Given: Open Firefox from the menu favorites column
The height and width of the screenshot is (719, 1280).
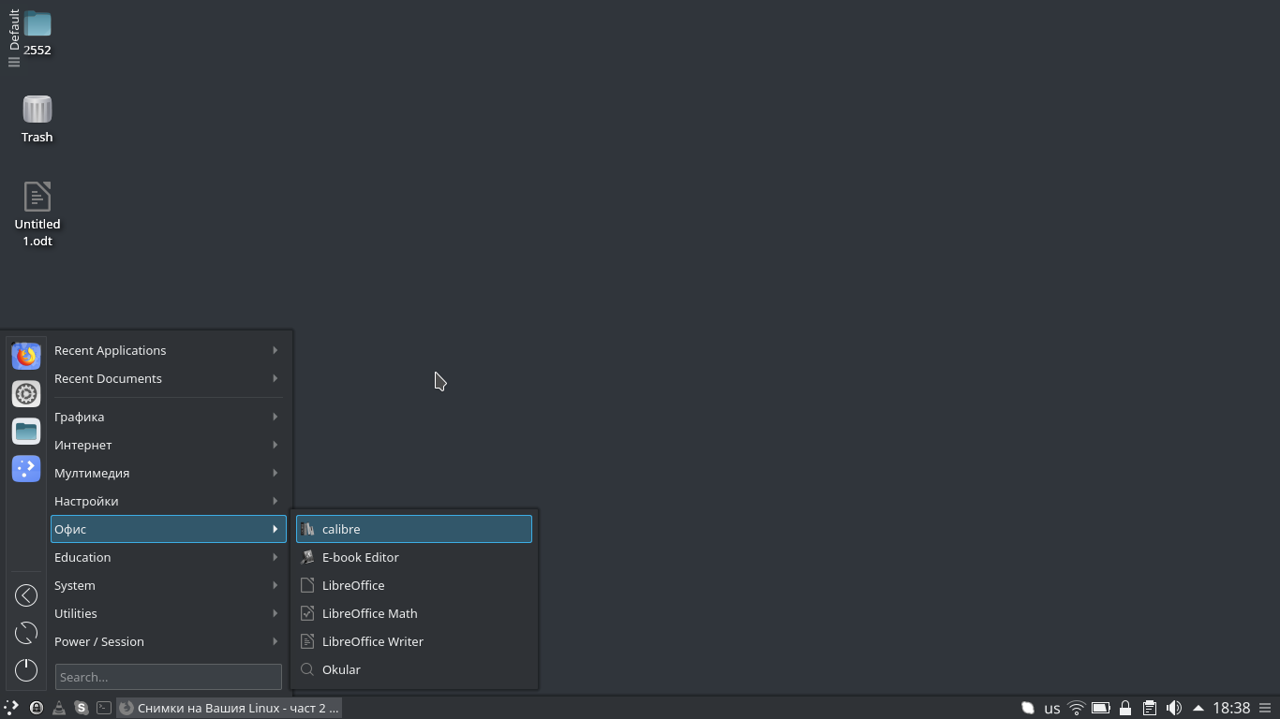Looking at the screenshot, I should click(x=26, y=356).
